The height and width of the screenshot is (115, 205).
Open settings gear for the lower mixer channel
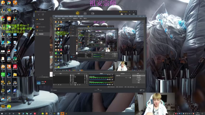[112, 85]
